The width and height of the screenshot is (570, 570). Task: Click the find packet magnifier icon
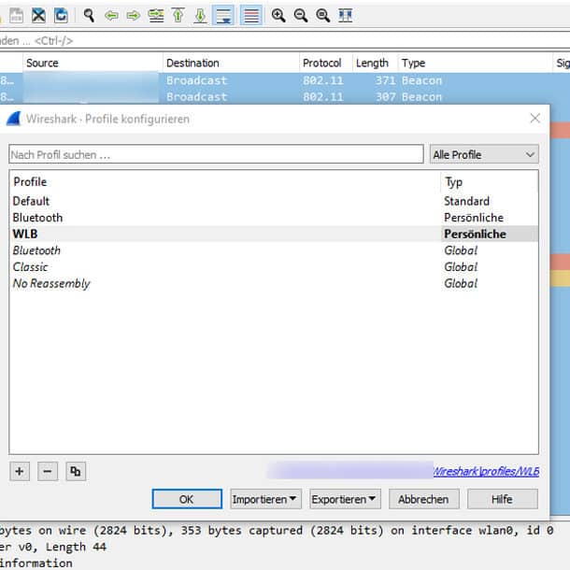[89, 15]
